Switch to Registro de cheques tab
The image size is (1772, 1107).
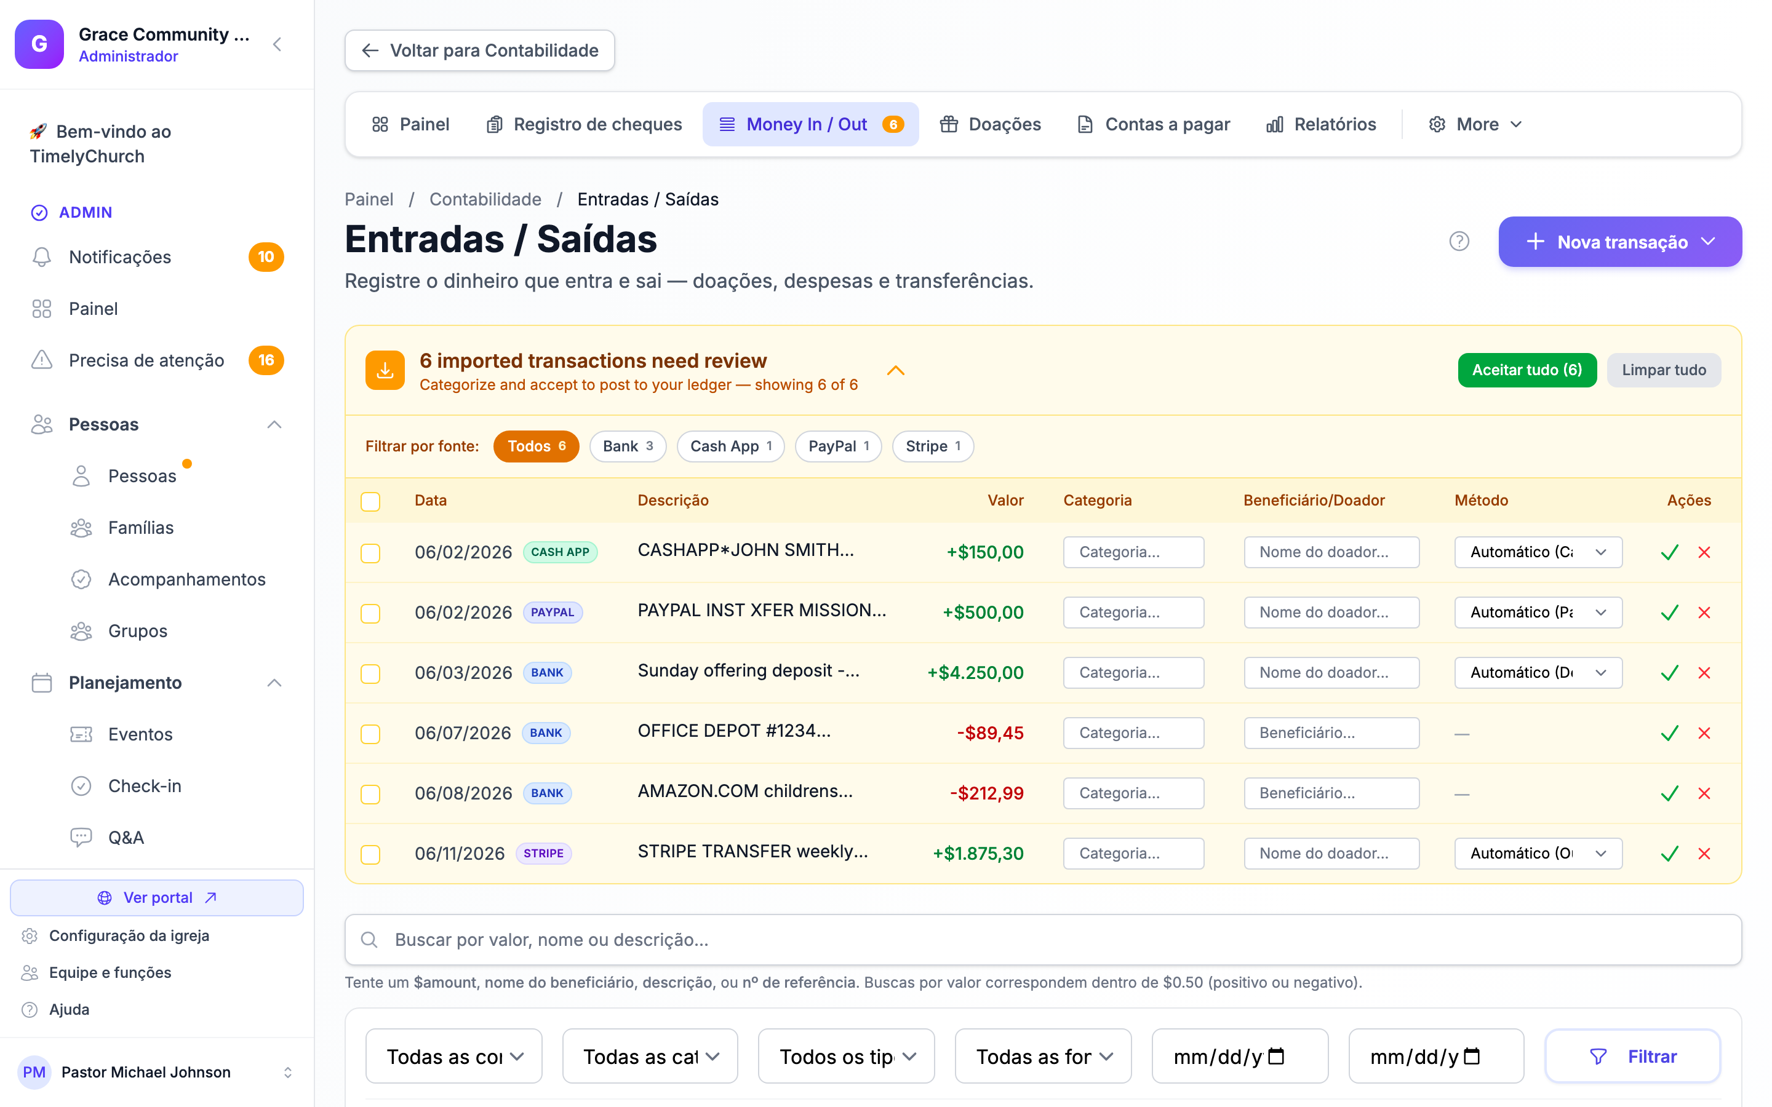[585, 124]
